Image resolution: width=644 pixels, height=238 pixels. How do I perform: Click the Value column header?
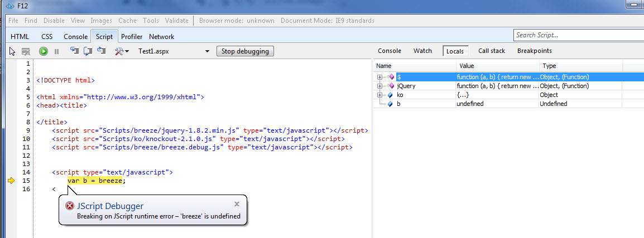[x=497, y=66]
